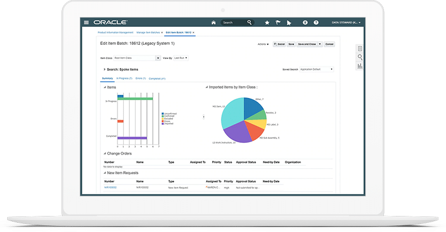The width and height of the screenshot is (446, 232).
Task: Switch to Product Information Management tab
Action: click(x=115, y=32)
